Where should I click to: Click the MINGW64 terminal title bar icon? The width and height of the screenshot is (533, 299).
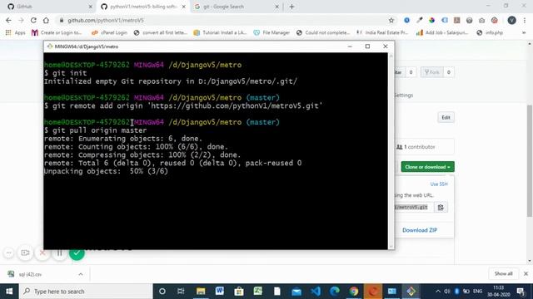tap(50, 47)
